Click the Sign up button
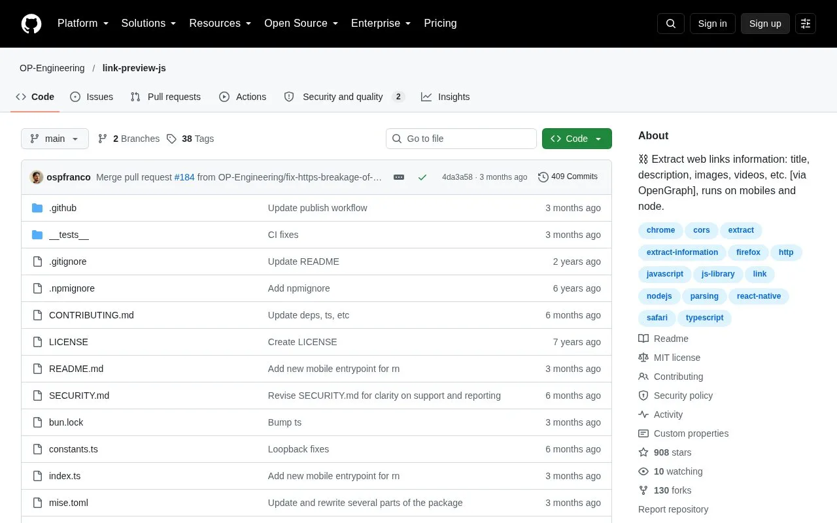 click(x=765, y=24)
